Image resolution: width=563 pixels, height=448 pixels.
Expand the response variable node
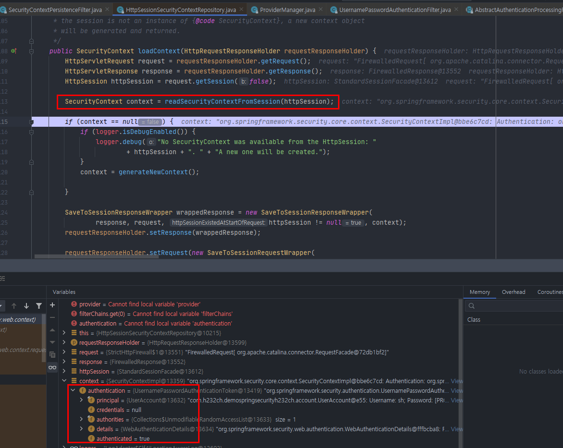(x=64, y=362)
